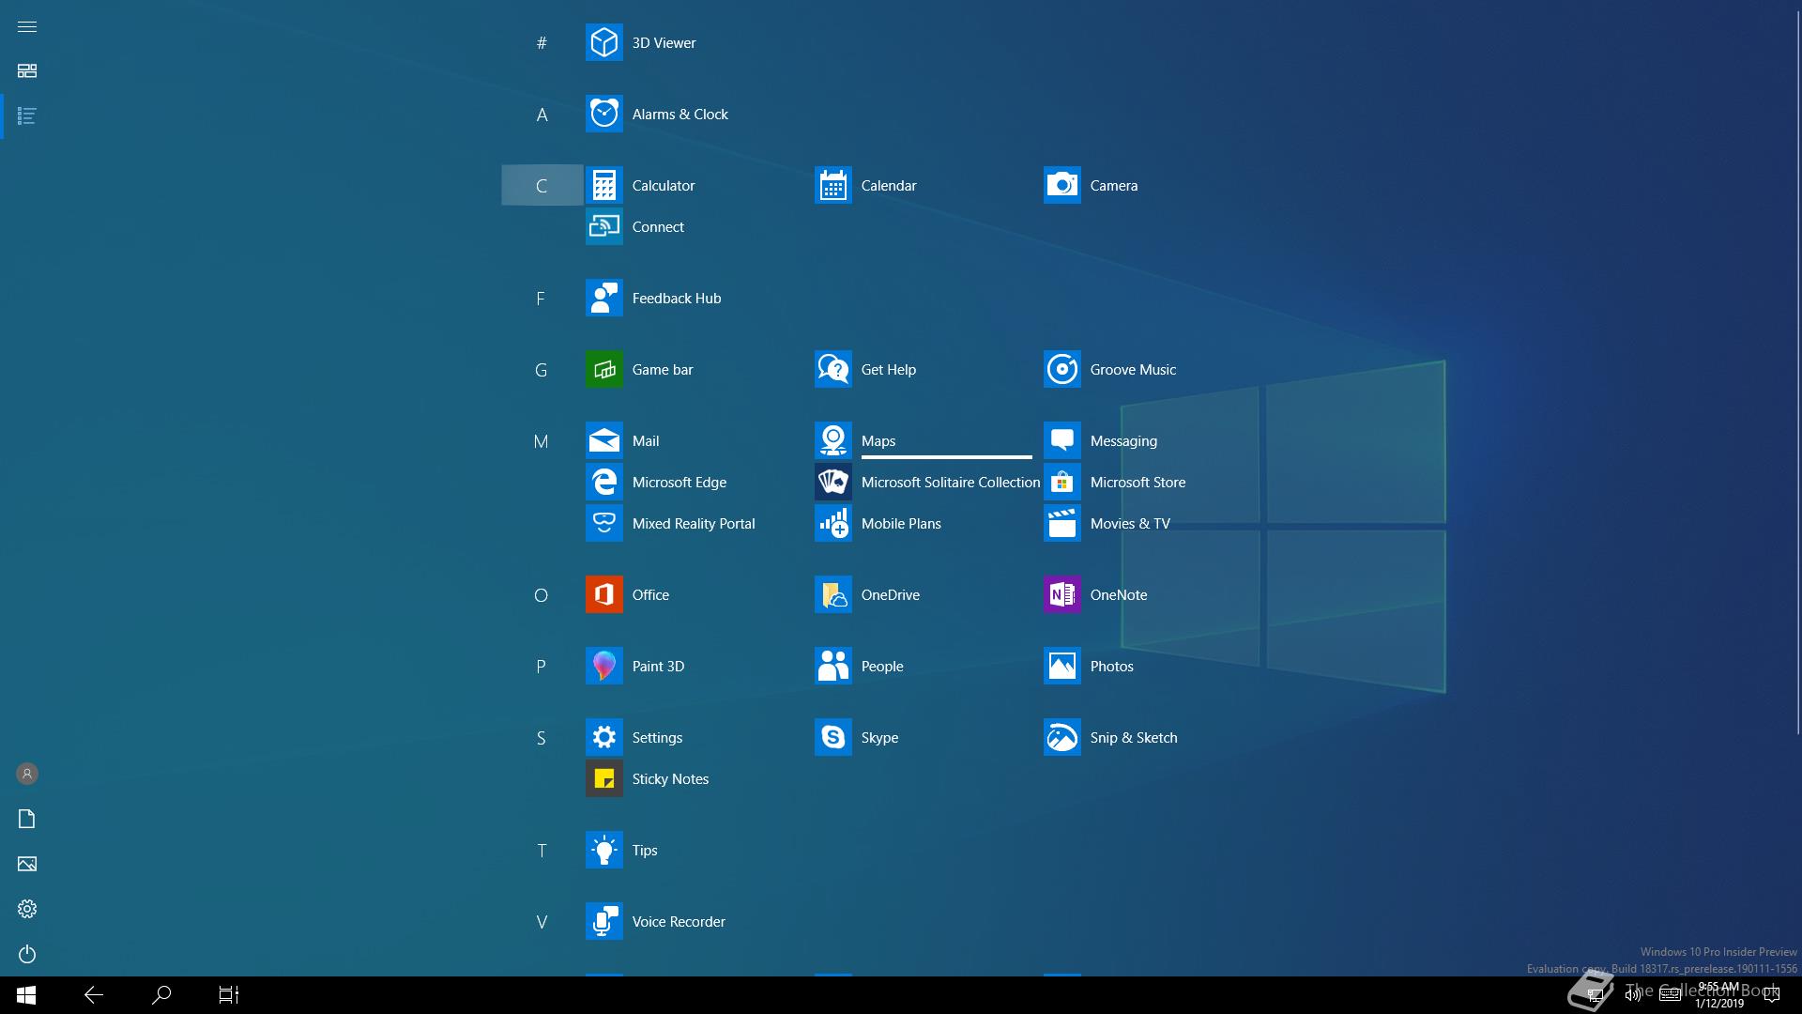The image size is (1802, 1014).
Task: Select the letter G group header
Action: point(542,369)
